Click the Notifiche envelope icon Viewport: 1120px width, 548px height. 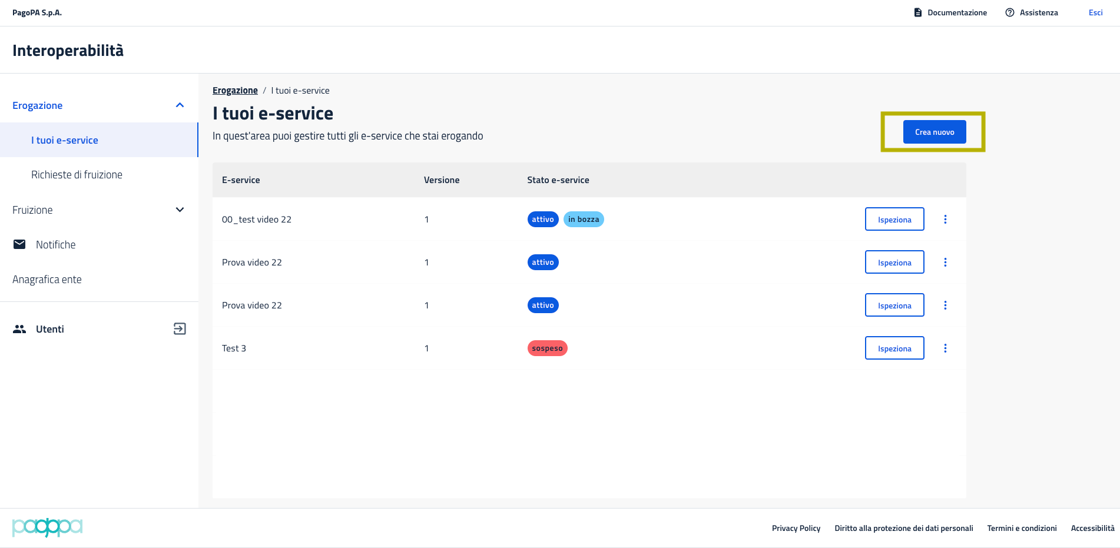19,244
